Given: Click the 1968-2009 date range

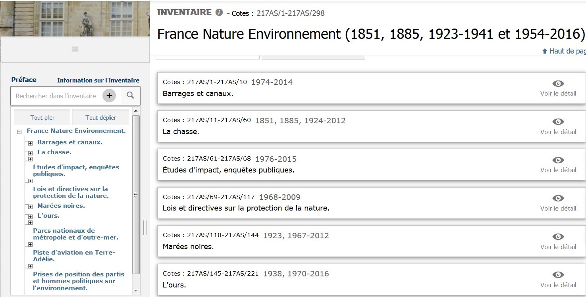Looking at the screenshot, I should point(280,197).
